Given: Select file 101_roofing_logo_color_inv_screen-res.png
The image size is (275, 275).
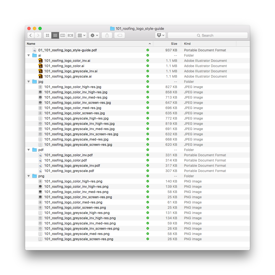Looking at the screenshot, I should point(137,197).
